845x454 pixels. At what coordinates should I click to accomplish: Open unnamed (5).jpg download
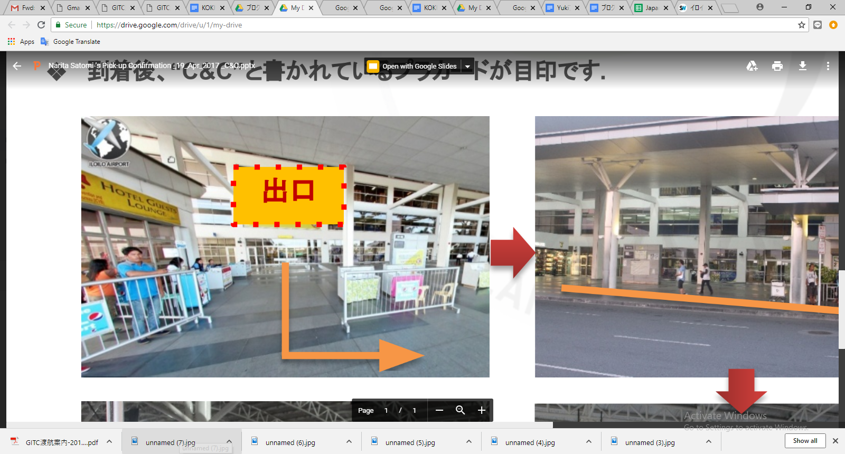click(x=410, y=442)
